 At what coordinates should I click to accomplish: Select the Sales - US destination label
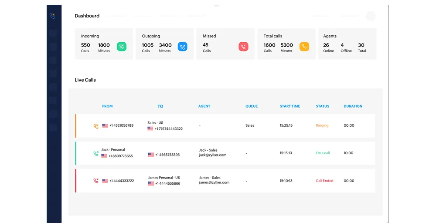pyautogui.click(x=156, y=123)
